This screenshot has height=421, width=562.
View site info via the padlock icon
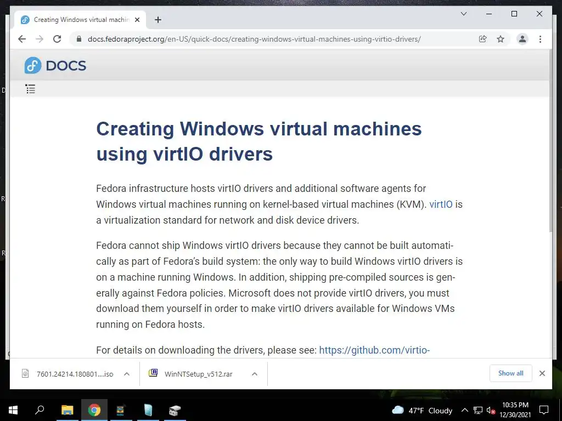(79, 39)
